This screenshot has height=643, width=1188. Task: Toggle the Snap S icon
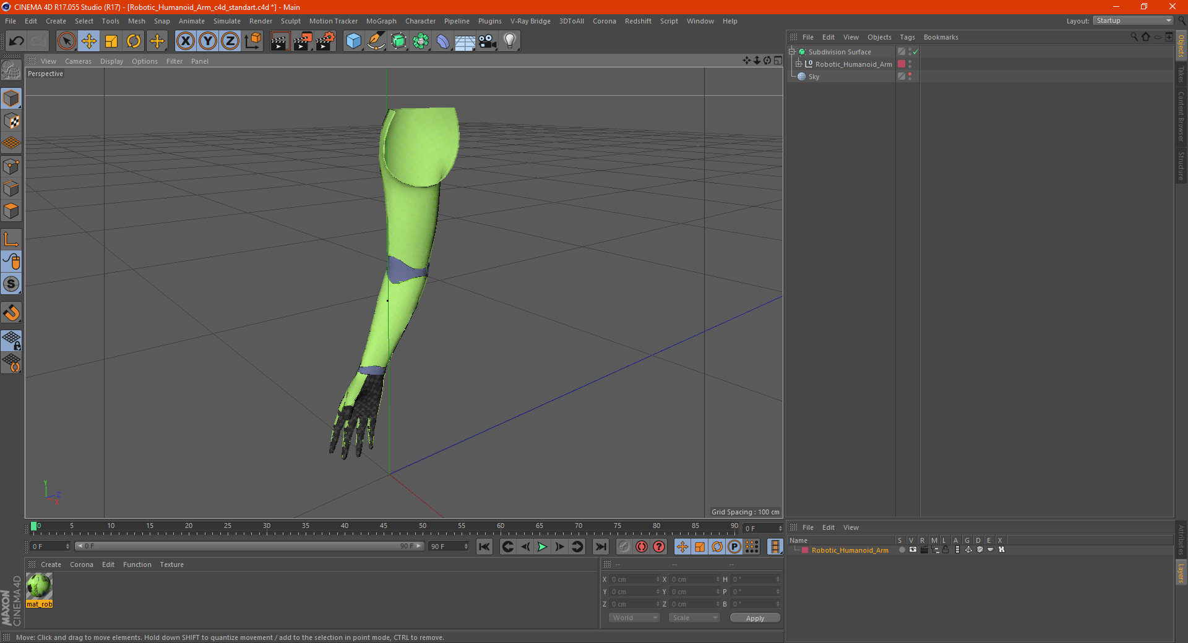[11, 284]
